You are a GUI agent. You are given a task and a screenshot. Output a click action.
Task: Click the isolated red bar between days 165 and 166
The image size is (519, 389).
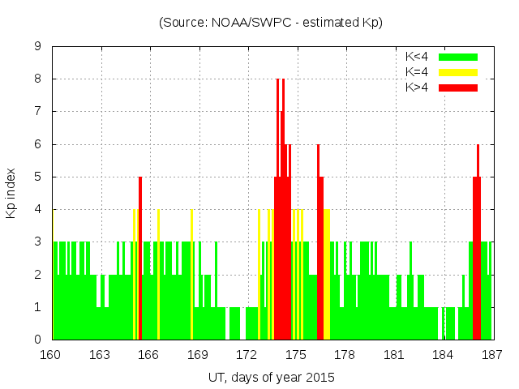tap(140, 259)
